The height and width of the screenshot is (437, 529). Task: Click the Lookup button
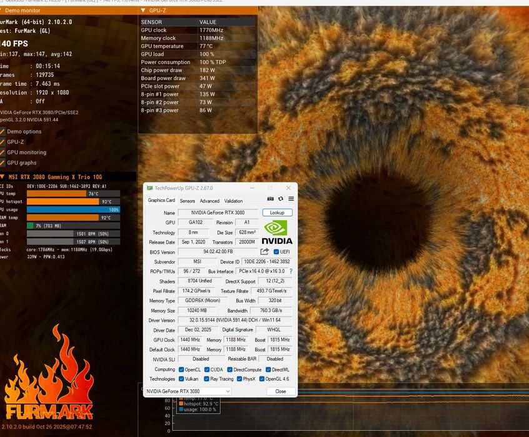tap(277, 213)
